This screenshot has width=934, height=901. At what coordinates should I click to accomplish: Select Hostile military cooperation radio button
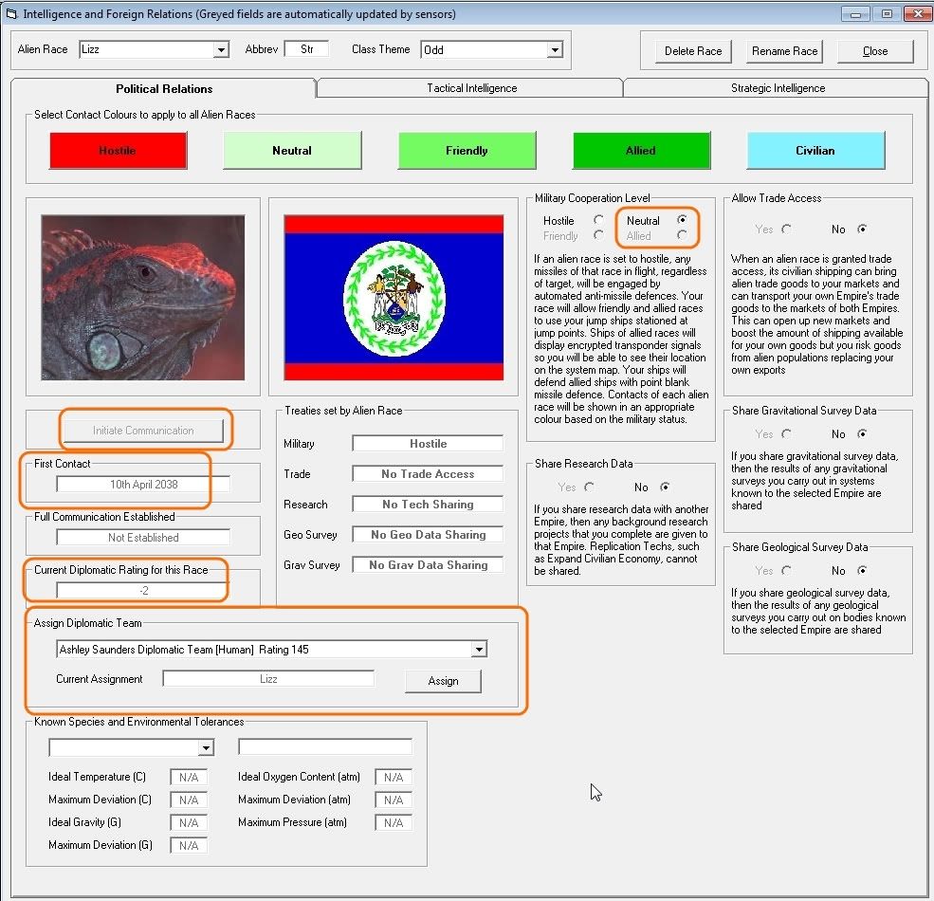click(x=598, y=220)
